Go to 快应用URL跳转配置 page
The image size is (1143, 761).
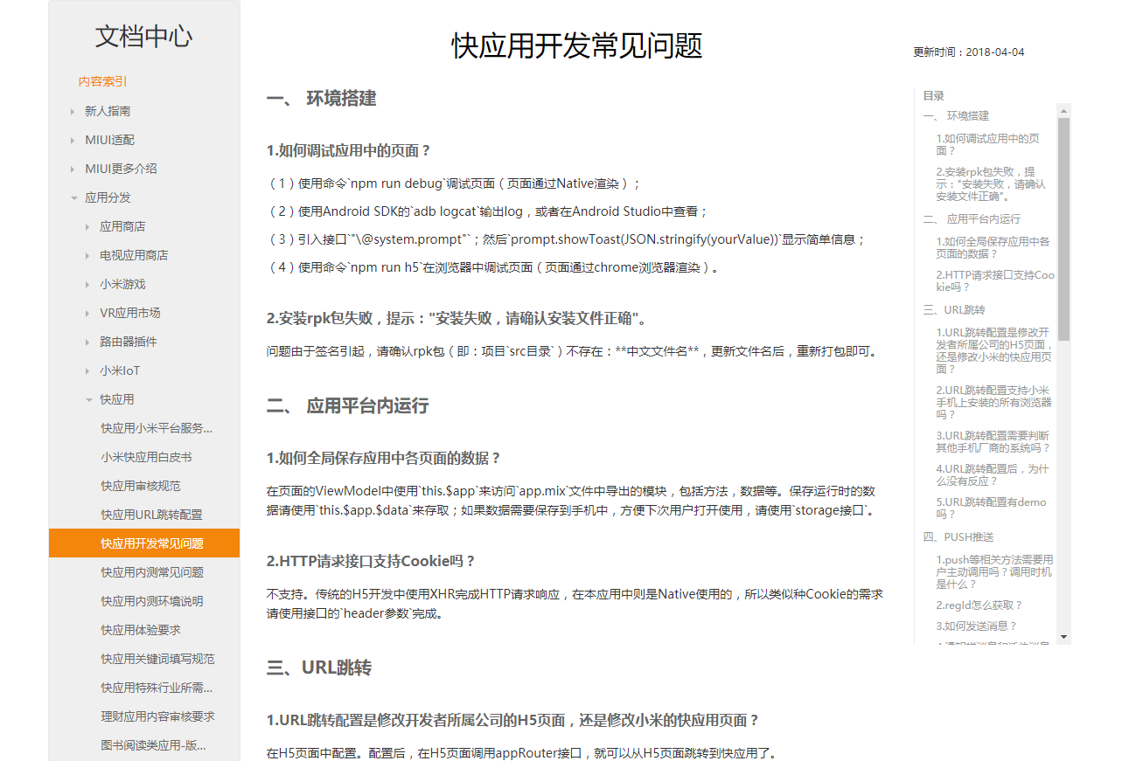pyautogui.click(x=152, y=515)
